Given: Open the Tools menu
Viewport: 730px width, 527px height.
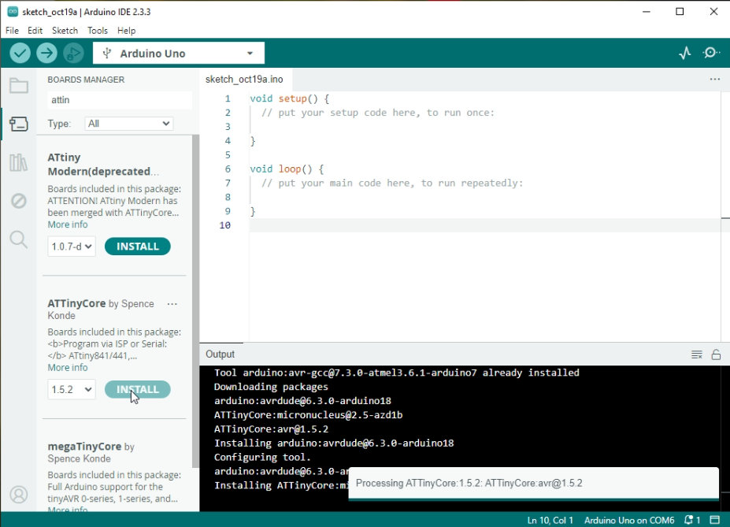Looking at the screenshot, I should (98, 31).
